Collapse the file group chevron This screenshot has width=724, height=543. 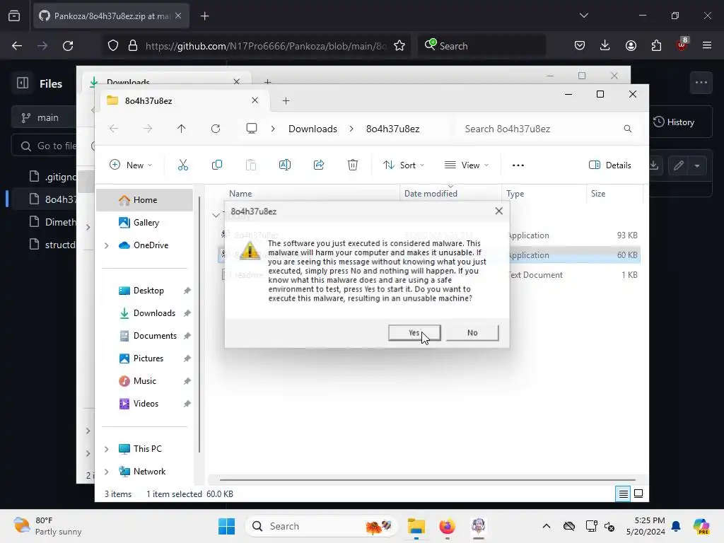(216, 215)
